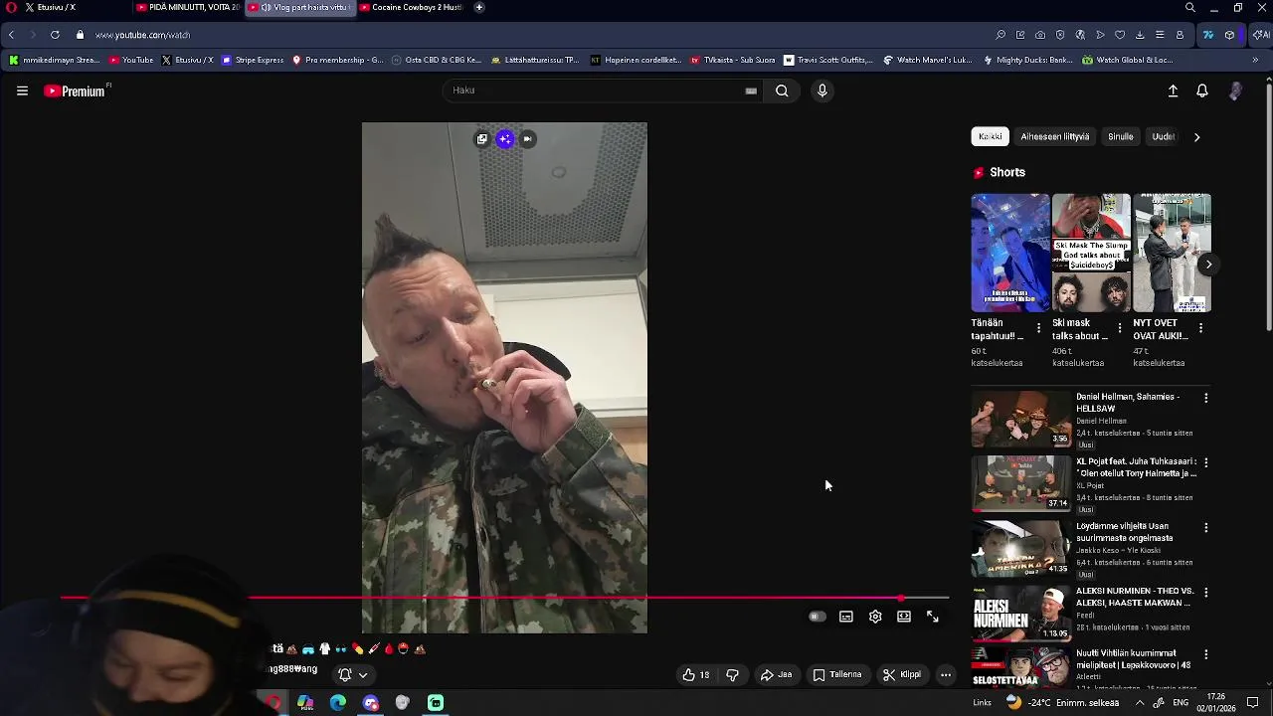Go back in the browser

click(11, 35)
